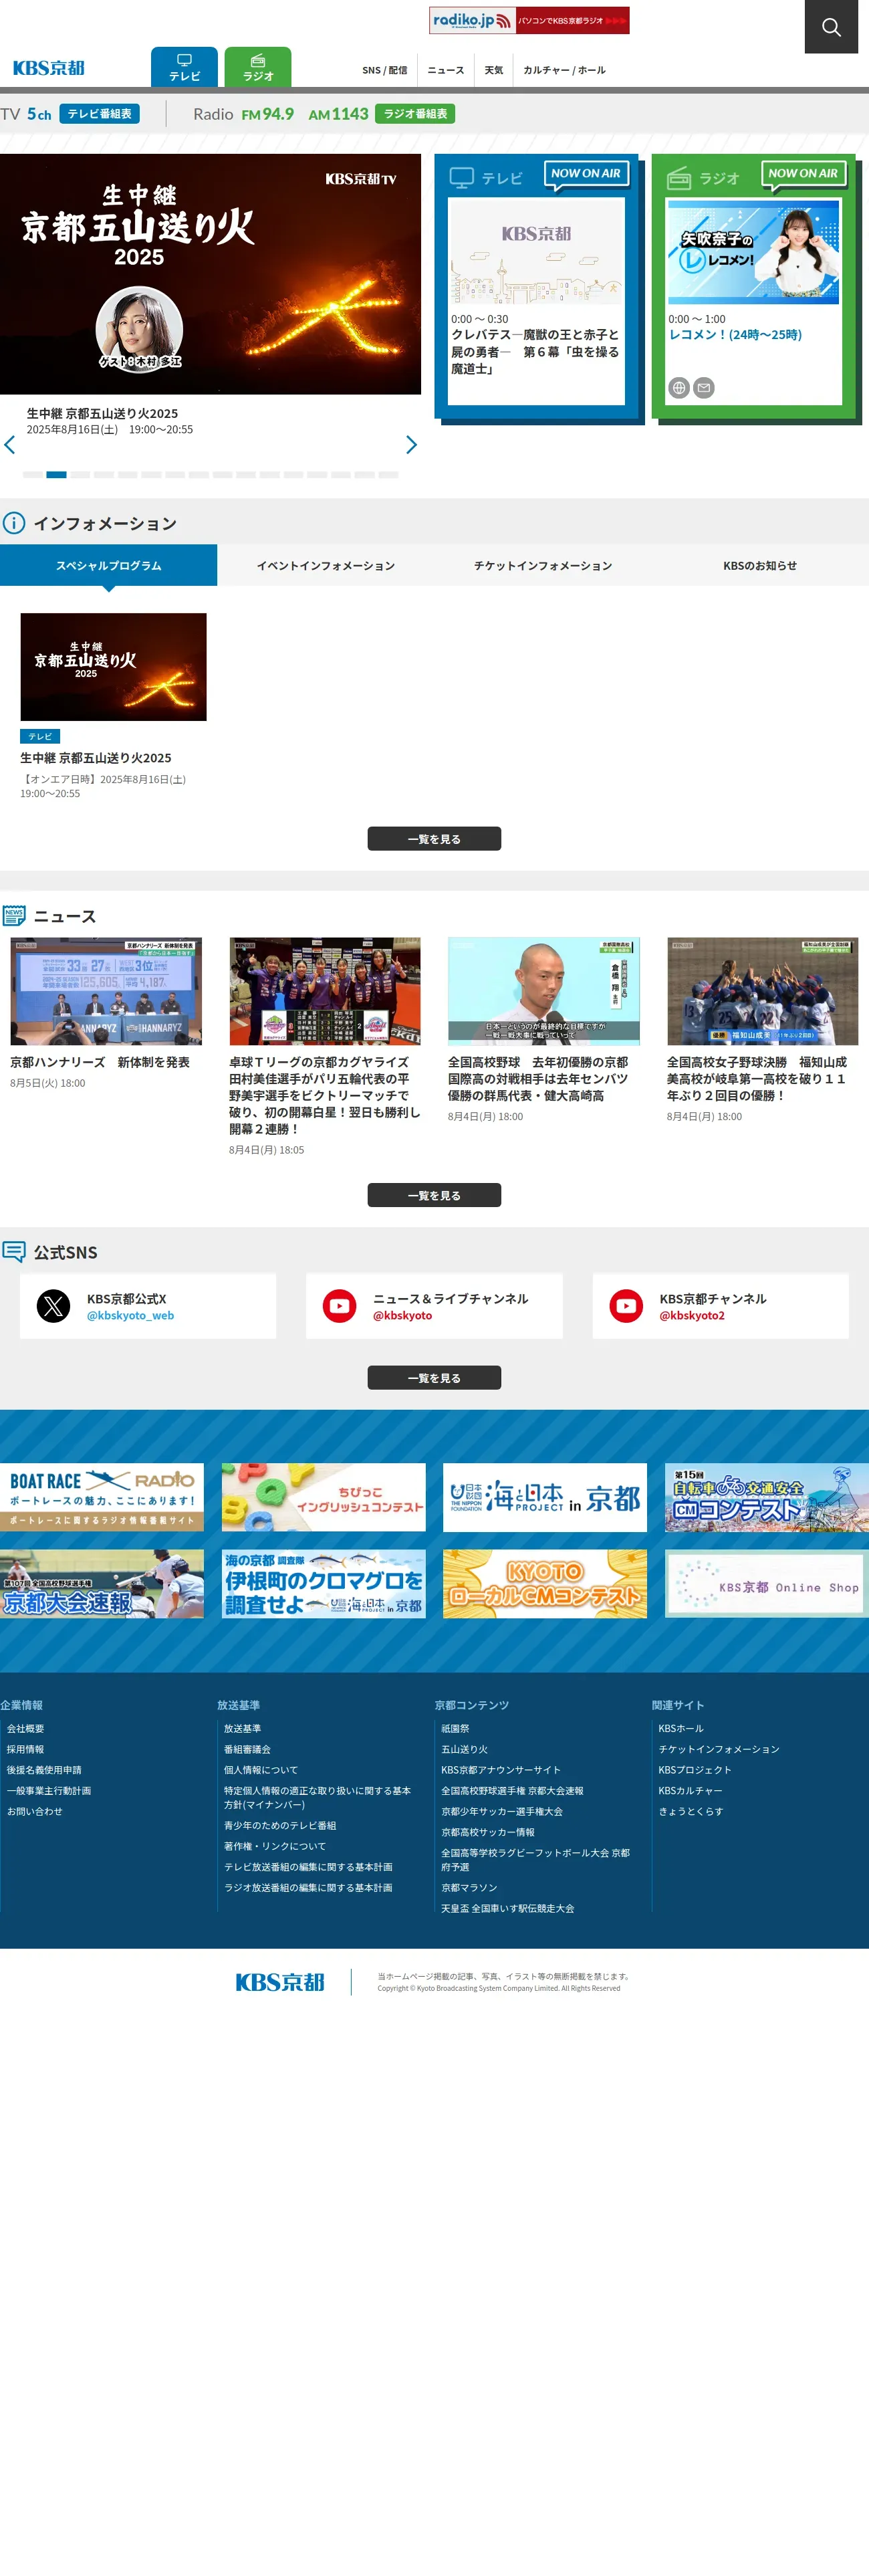The width and height of the screenshot is (869, 2576).
Task: Open ちびっこイングリッシュコンテスト banner
Action: [x=324, y=1497]
